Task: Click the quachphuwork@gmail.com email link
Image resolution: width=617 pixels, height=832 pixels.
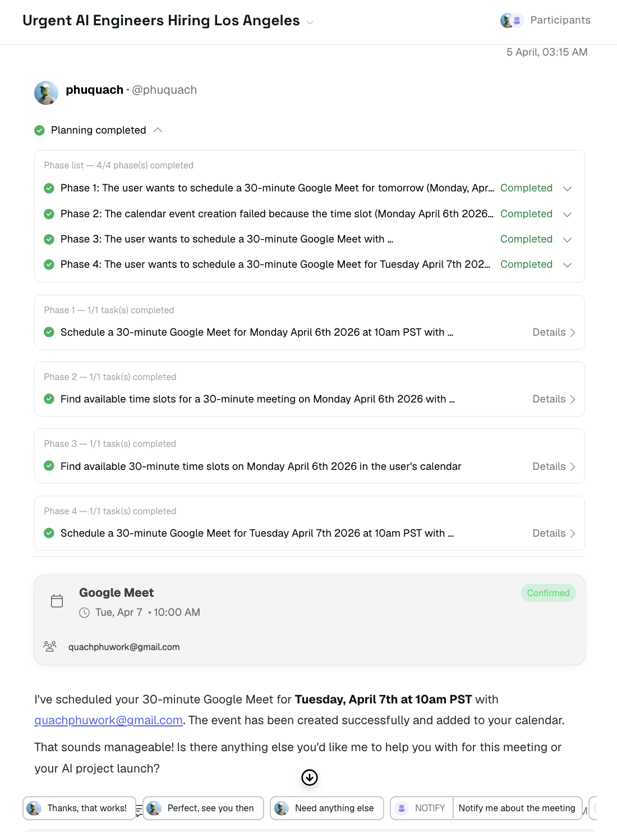Action: click(108, 720)
